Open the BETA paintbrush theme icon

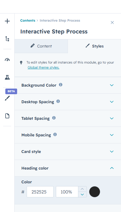(7, 98)
